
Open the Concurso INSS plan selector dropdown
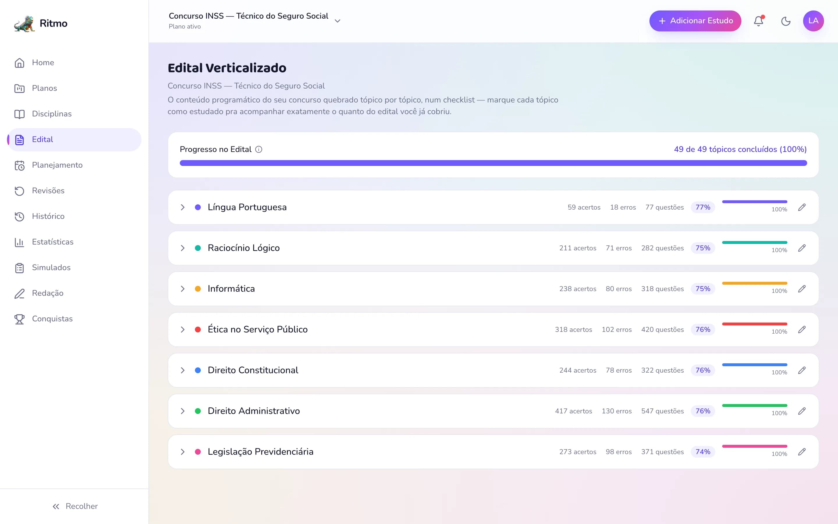pos(255,21)
